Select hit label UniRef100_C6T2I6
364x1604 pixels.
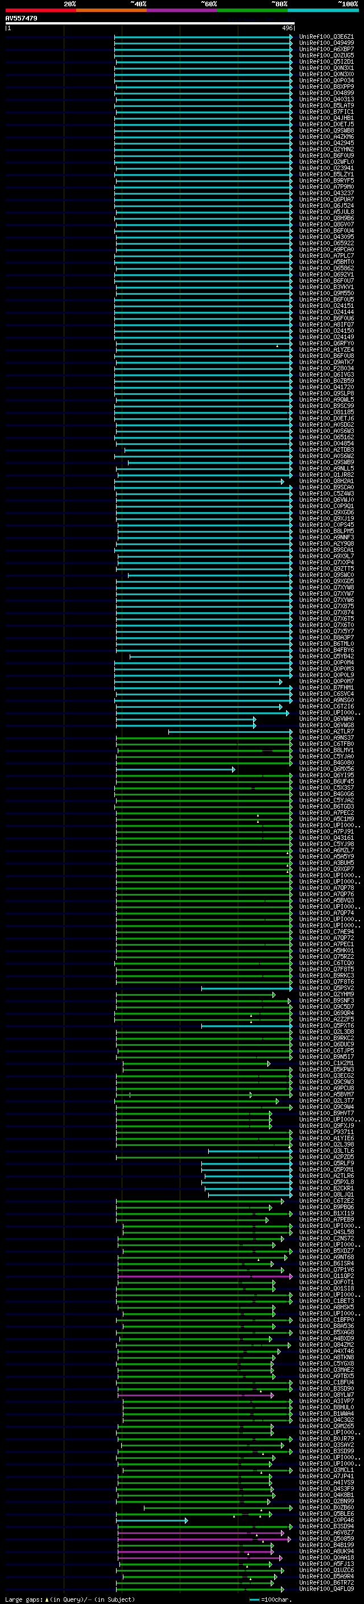point(326,707)
